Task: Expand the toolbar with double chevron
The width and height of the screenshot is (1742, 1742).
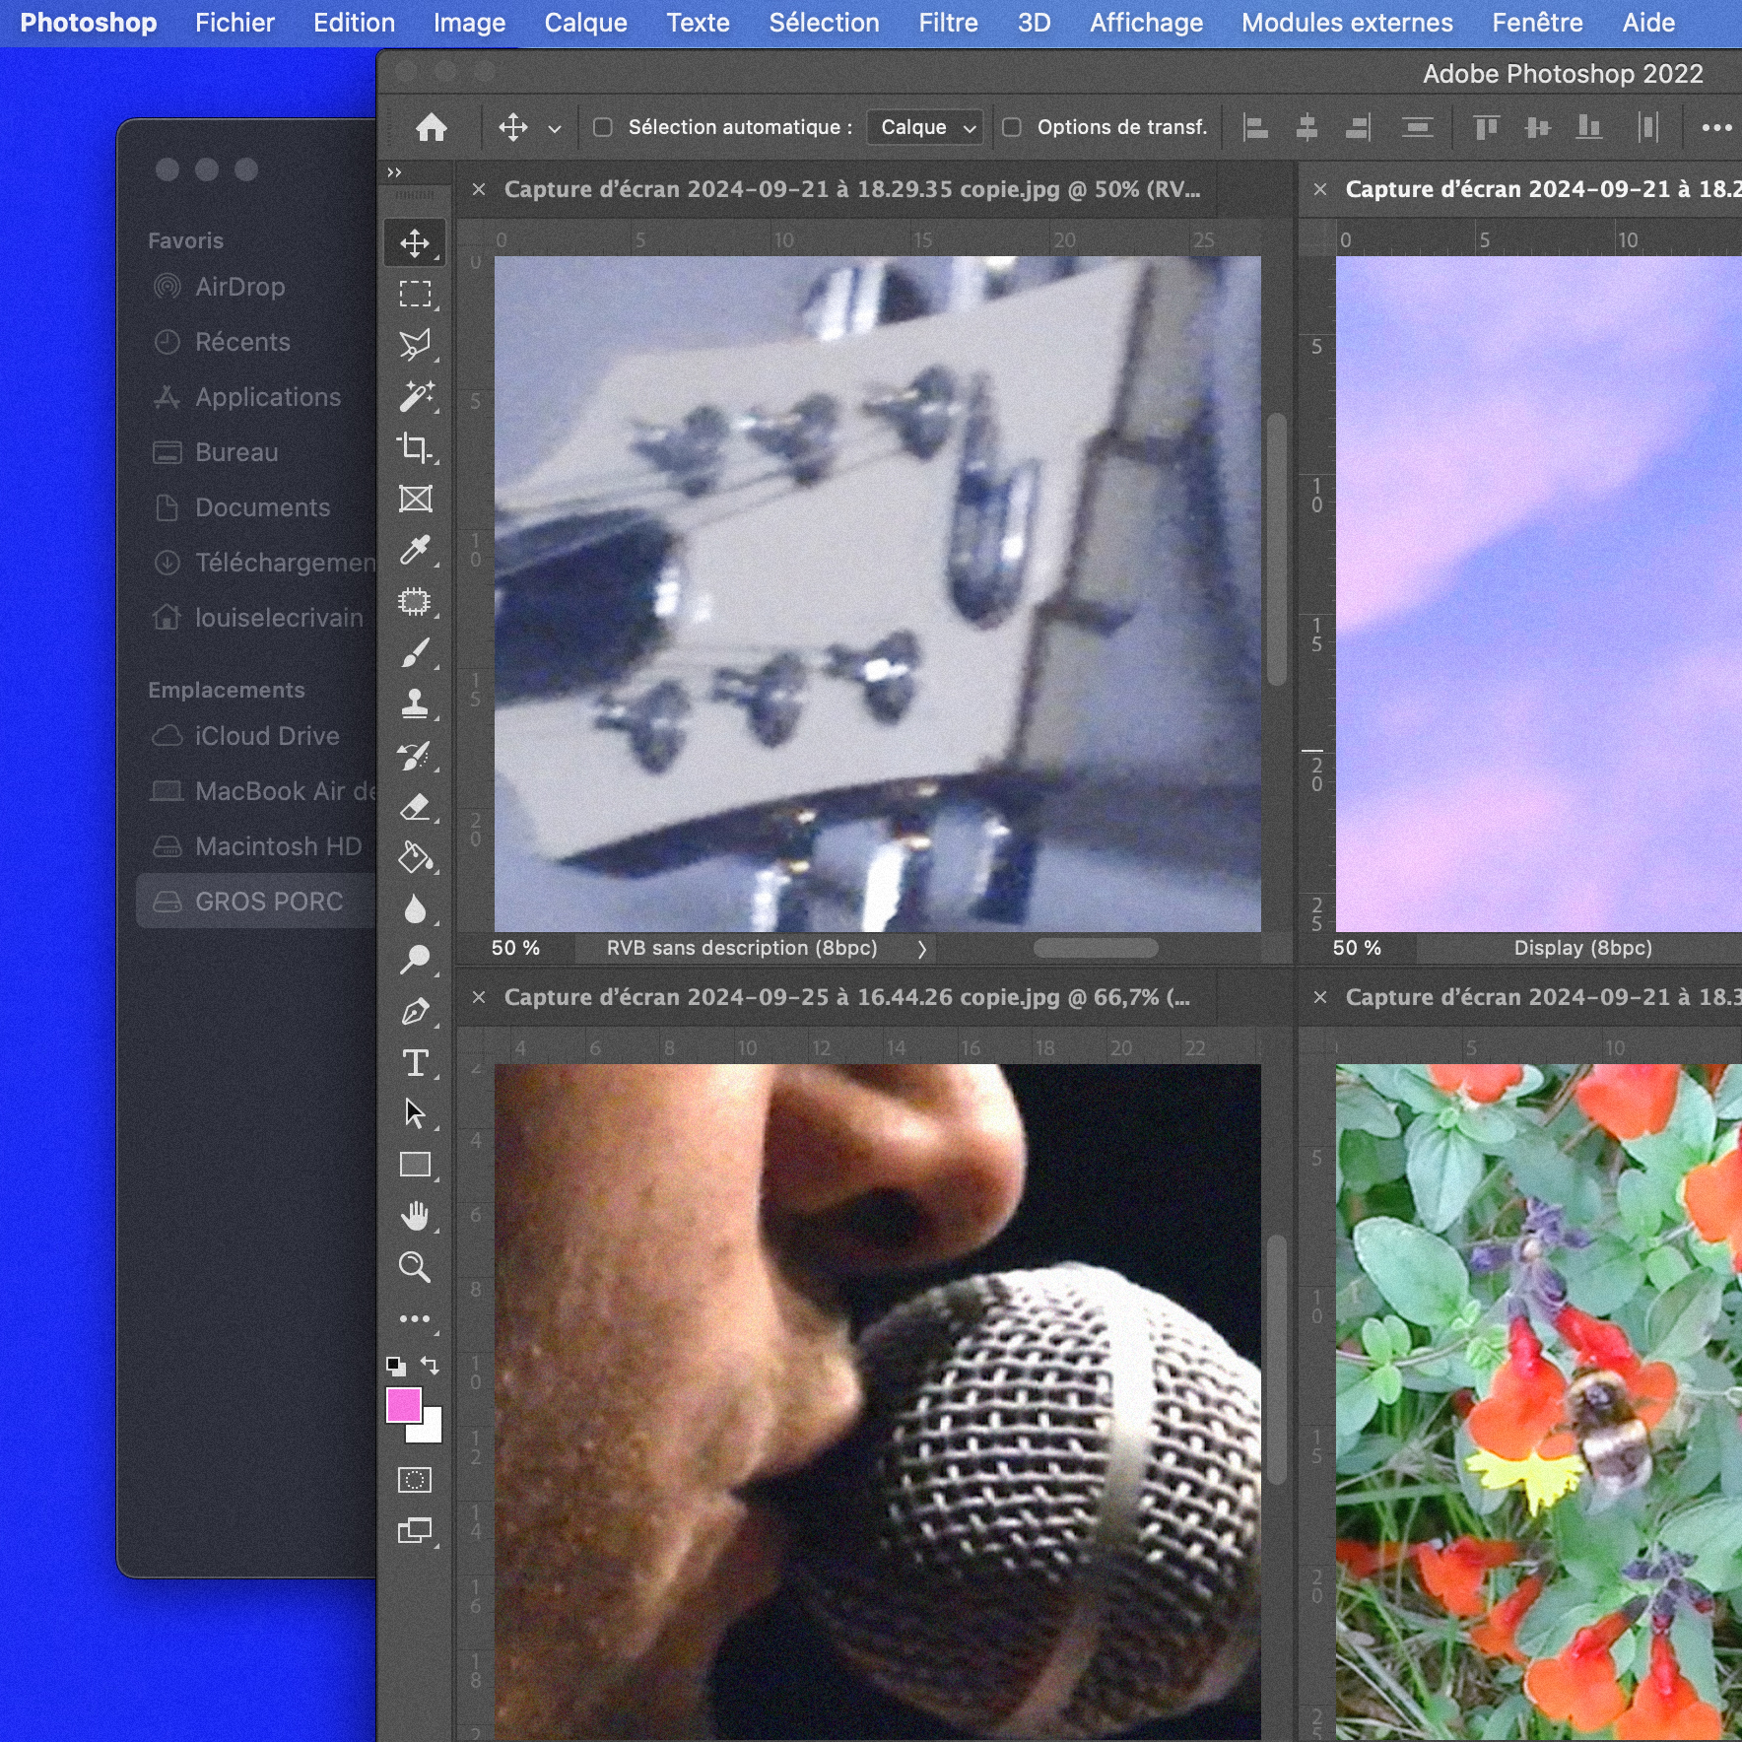Action: click(x=394, y=172)
